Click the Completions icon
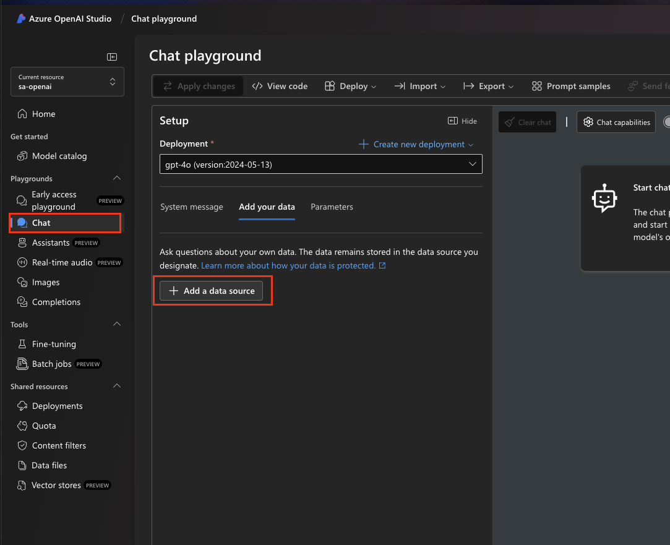The image size is (670, 545). click(x=22, y=301)
